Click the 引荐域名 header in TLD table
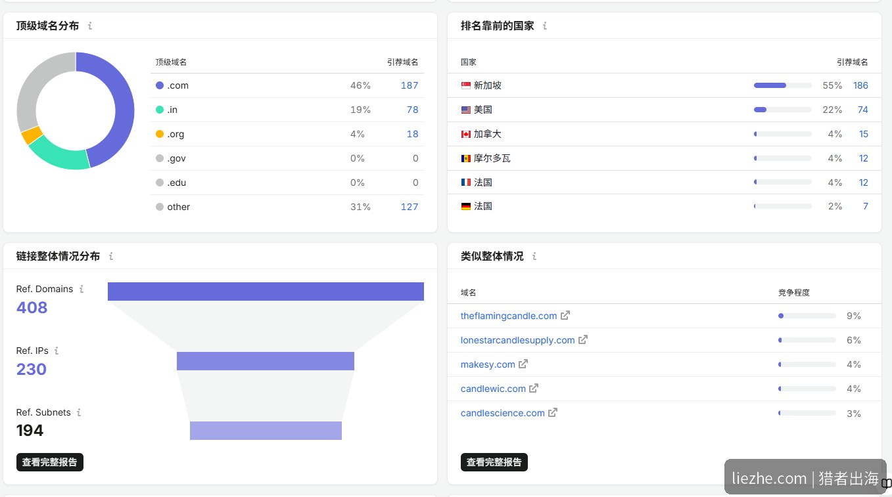Image resolution: width=892 pixels, height=497 pixels. [403, 62]
